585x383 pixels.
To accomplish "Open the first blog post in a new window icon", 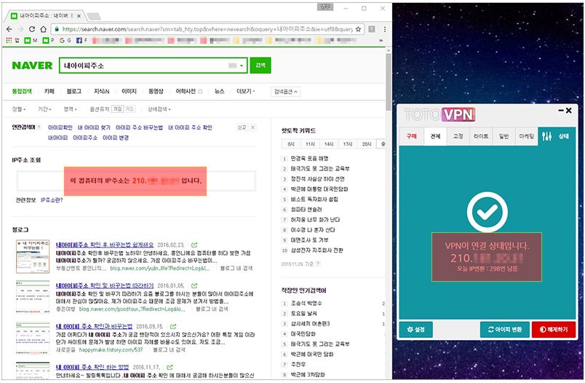I will click(x=194, y=245).
